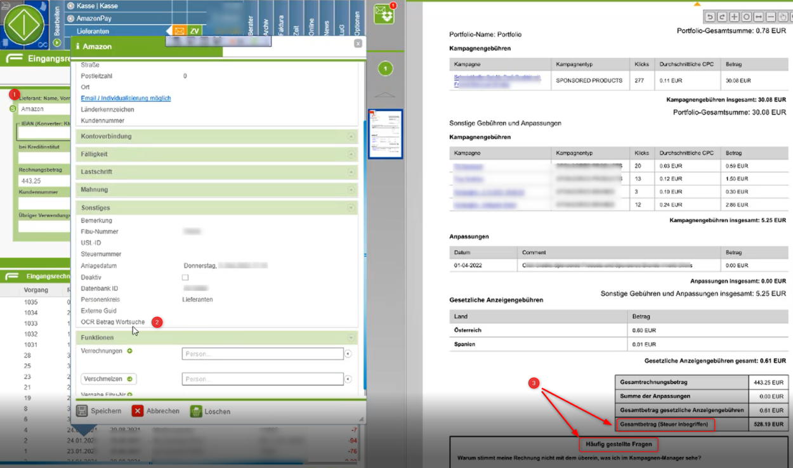Fit width using the double-arrow icon
Viewport: 793px width, 468px height.
[x=758, y=17]
